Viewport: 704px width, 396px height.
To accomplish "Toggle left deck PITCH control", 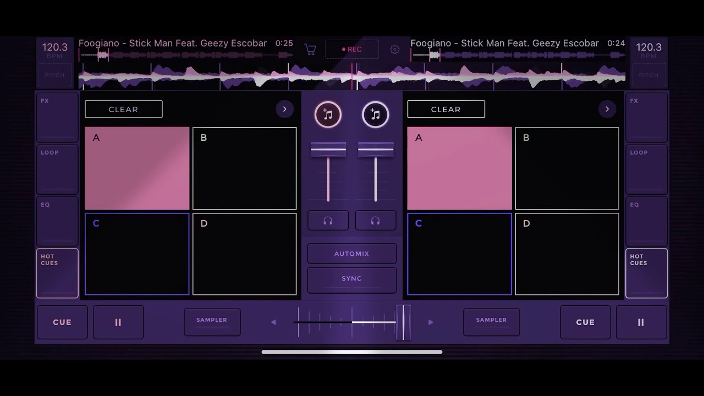I will click(55, 75).
